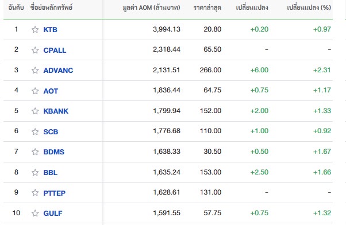Screen dimensions: 346x225
Task: Add SCB to favorites via star
Action: click(x=35, y=131)
